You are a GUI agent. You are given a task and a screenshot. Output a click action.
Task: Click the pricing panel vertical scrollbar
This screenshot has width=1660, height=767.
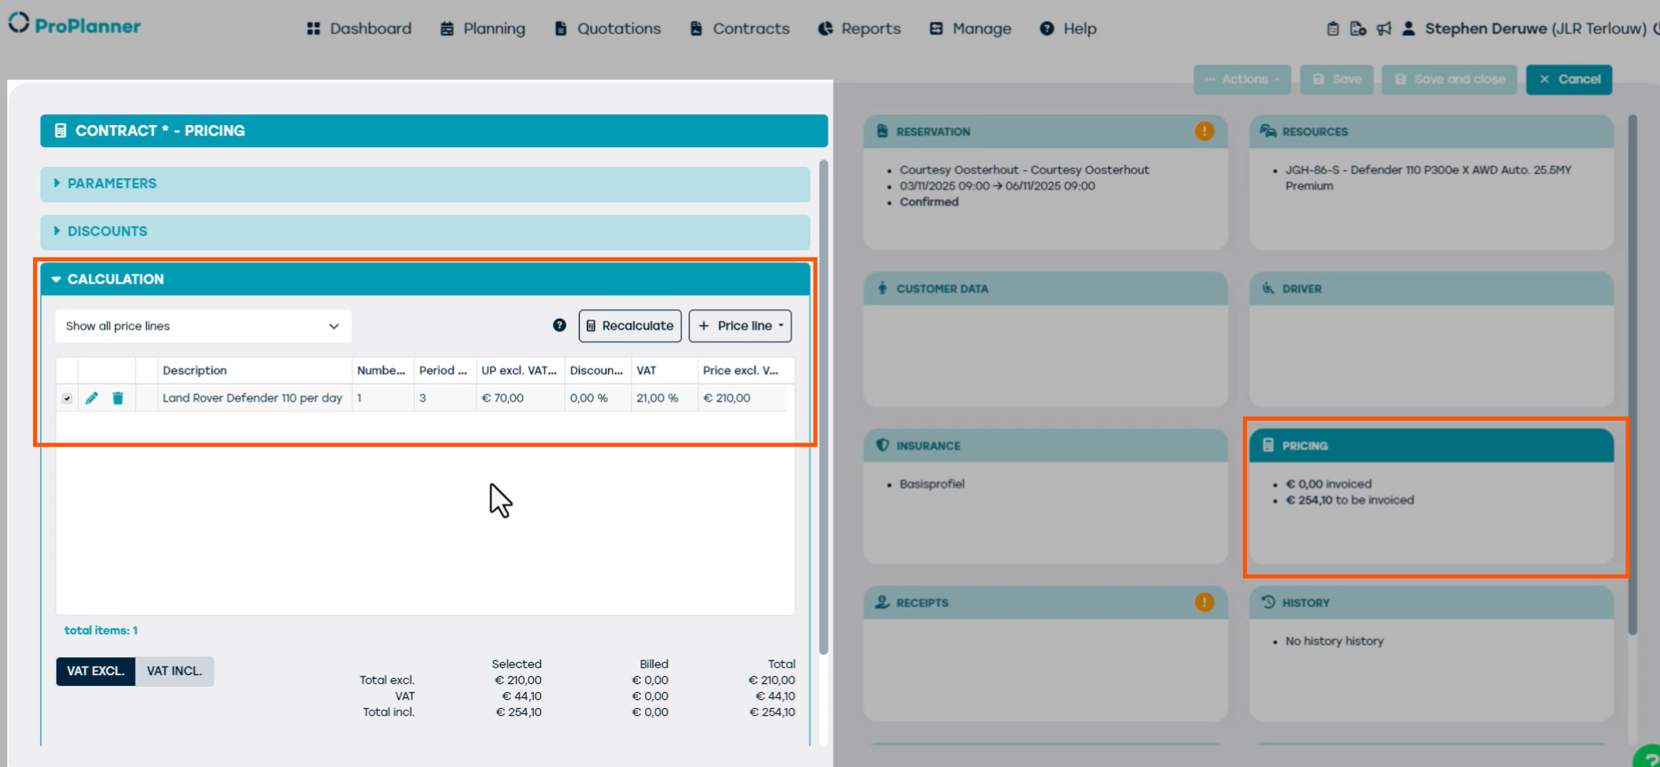[x=823, y=405]
